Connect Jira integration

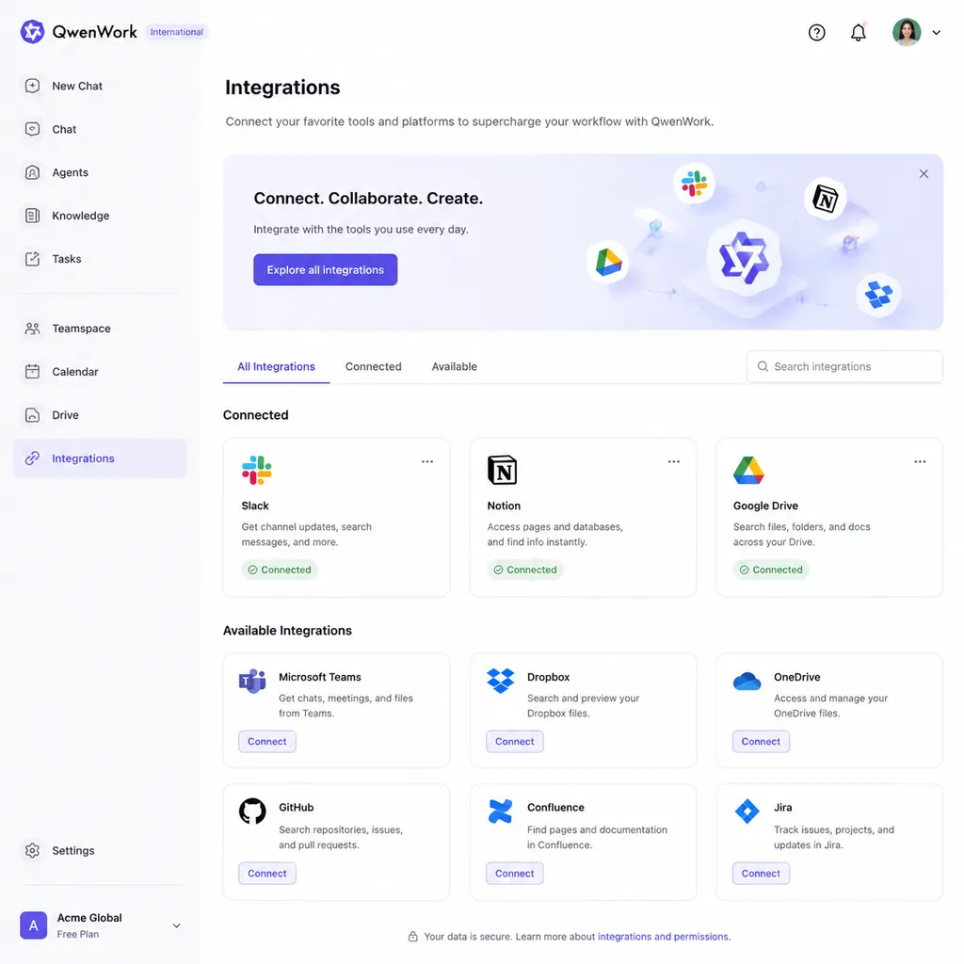tap(761, 873)
